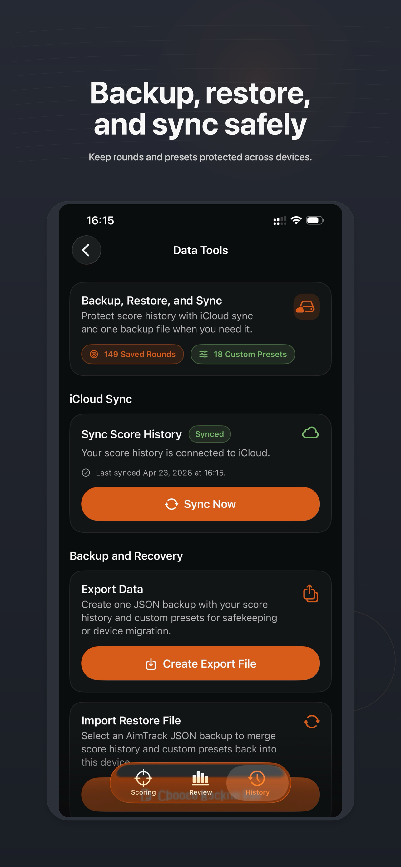Screen dimensions: 401x867
Task: Switch to the History tab
Action: (257, 783)
